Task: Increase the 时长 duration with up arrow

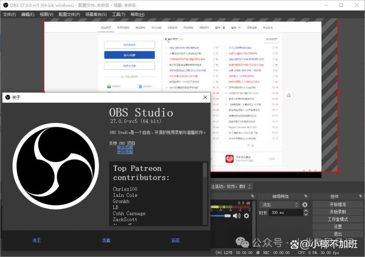Action: 306,211
